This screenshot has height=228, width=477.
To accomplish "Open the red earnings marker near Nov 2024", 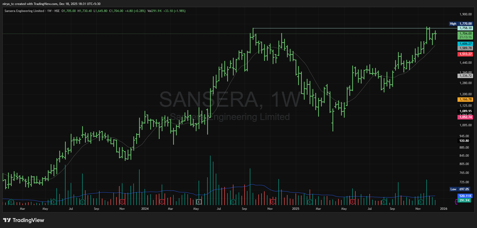I will tap(273, 202).
